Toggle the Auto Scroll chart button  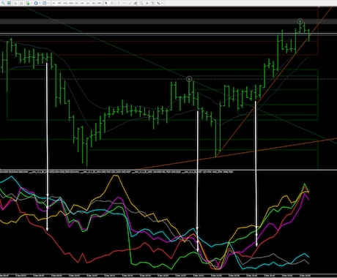point(15,3)
